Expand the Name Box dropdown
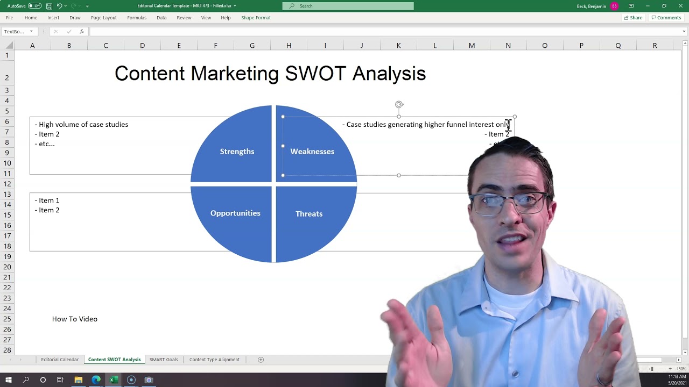This screenshot has width=689, height=387. [x=31, y=32]
